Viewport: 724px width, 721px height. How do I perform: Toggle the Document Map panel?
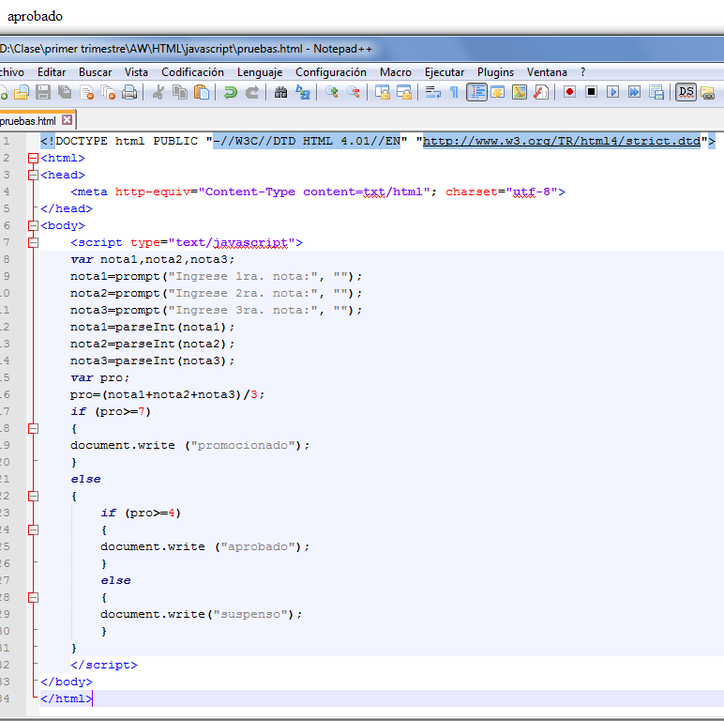click(x=520, y=92)
